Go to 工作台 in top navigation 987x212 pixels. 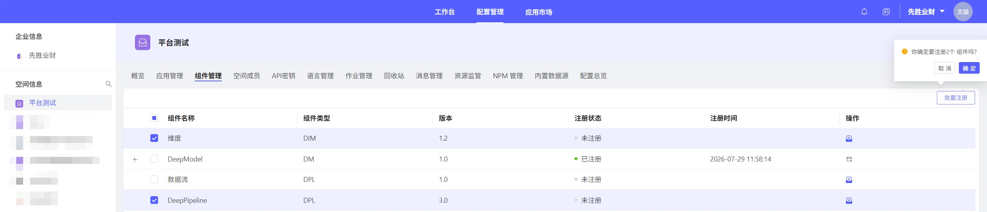click(x=445, y=12)
